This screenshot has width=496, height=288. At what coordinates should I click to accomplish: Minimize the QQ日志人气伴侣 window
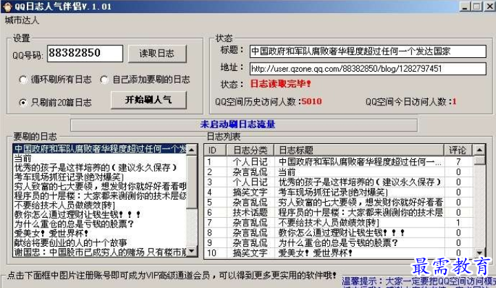point(464,6)
